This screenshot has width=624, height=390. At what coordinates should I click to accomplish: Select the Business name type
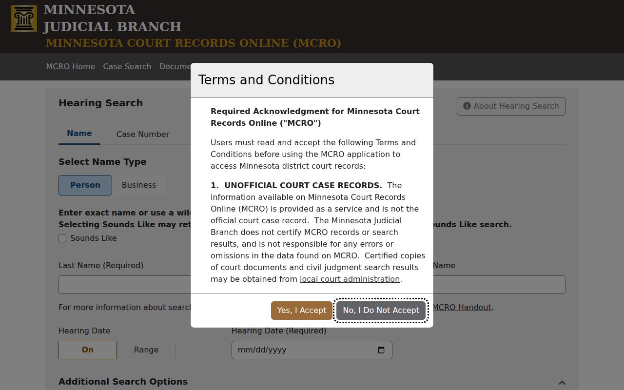139,185
